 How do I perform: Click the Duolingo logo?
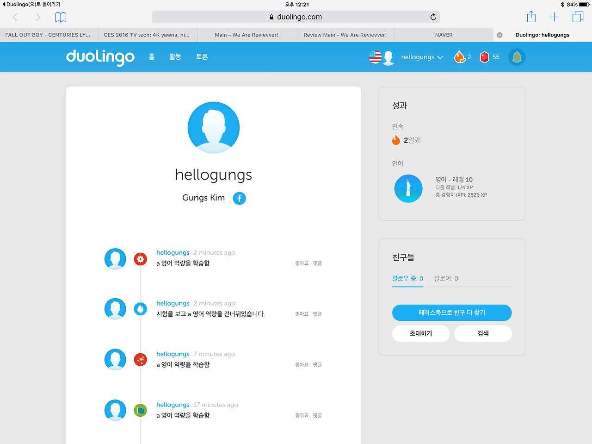point(100,57)
